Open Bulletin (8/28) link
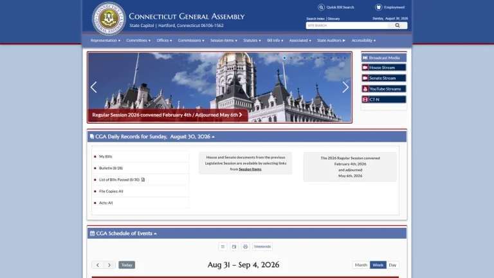The width and height of the screenshot is (494, 278). click(x=111, y=169)
